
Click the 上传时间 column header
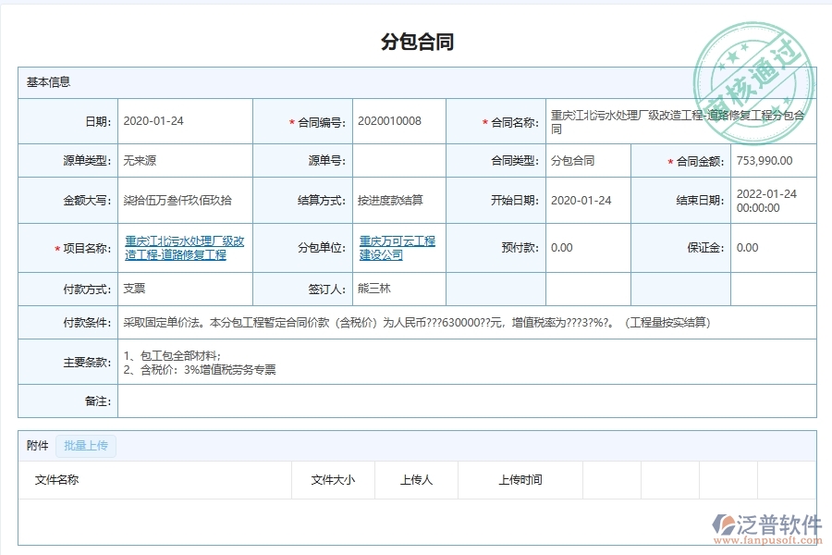point(521,480)
